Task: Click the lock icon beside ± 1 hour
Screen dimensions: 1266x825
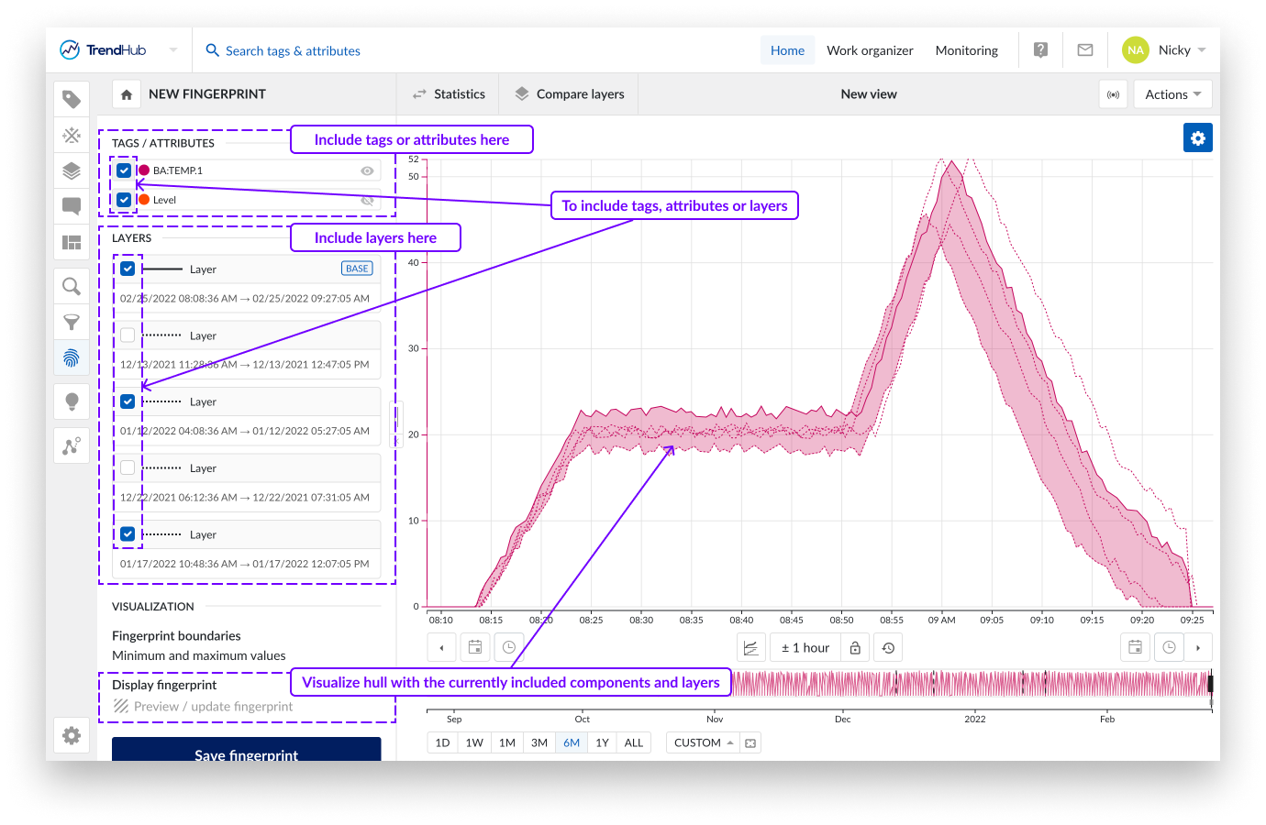Action: pos(855,648)
